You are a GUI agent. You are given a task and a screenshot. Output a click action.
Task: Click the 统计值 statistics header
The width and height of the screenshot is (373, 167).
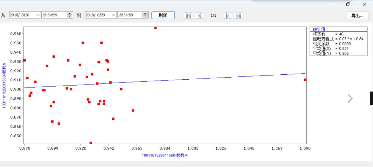point(320,29)
